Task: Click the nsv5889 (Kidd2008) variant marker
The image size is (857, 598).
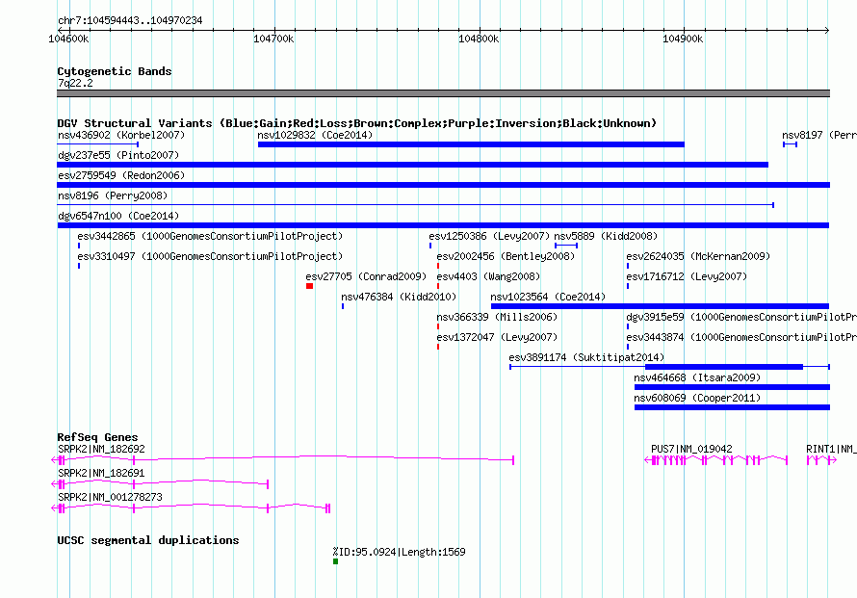Action: pos(566,246)
